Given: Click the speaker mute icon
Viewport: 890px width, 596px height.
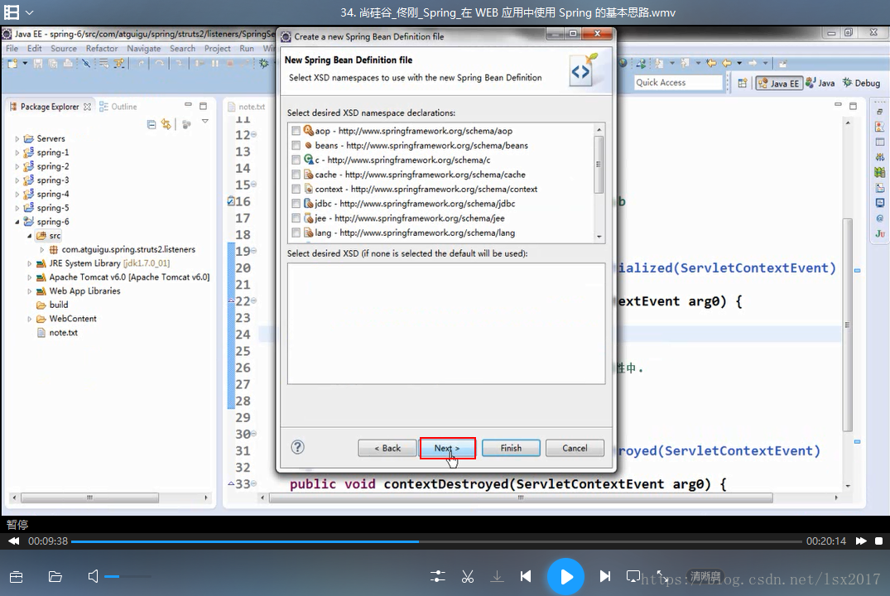Looking at the screenshot, I should pos(93,577).
